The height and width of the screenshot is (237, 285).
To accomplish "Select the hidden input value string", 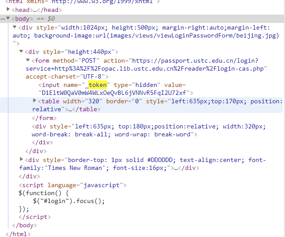I will click(x=114, y=93).
